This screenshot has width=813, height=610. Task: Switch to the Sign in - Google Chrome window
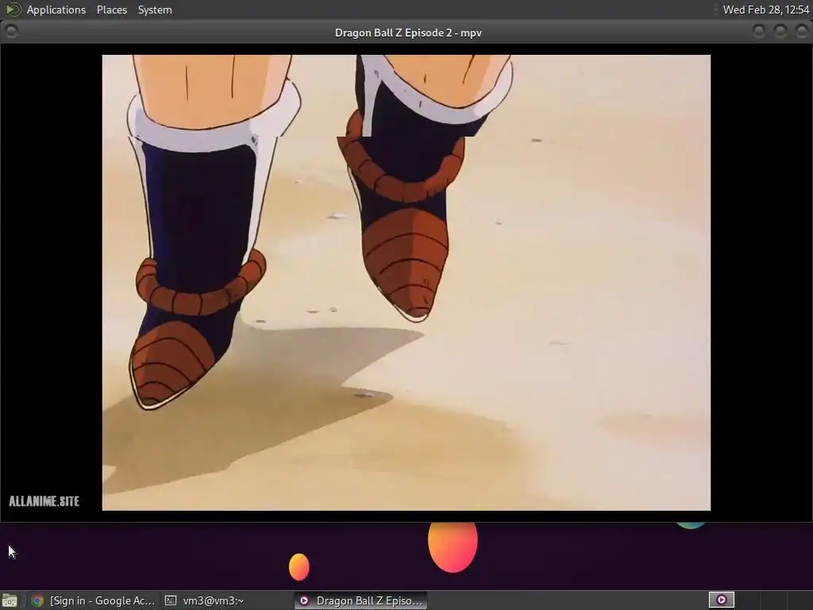click(94, 600)
